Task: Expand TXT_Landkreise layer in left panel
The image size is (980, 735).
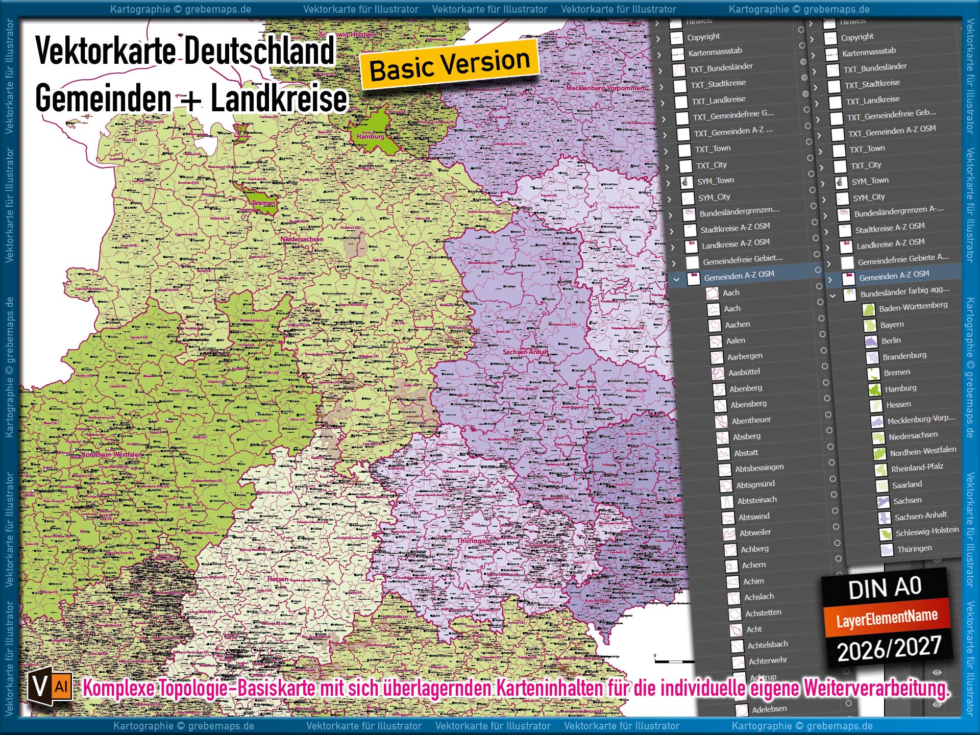Action: pos(663,103)
